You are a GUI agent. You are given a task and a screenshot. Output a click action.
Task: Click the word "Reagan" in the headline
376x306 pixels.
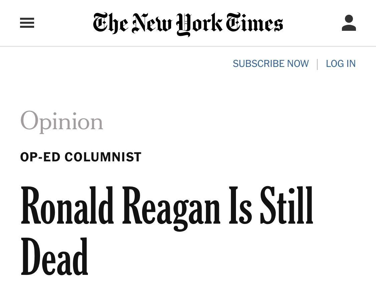(171, 208)
